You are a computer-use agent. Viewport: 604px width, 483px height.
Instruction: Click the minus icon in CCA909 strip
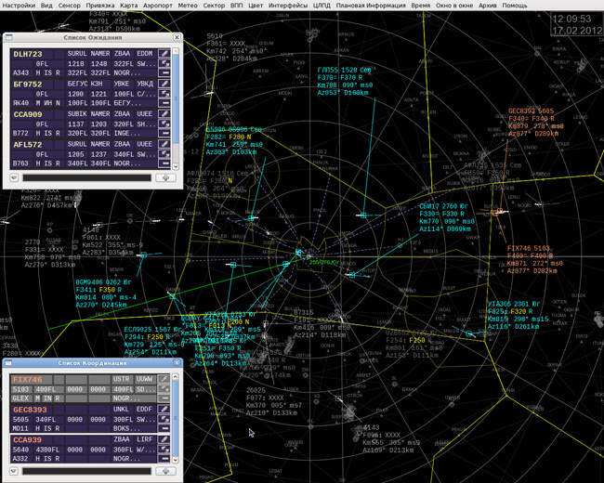click(164, 134)
